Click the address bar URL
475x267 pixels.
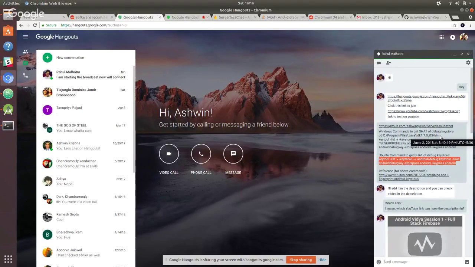(x=94, y=25)
